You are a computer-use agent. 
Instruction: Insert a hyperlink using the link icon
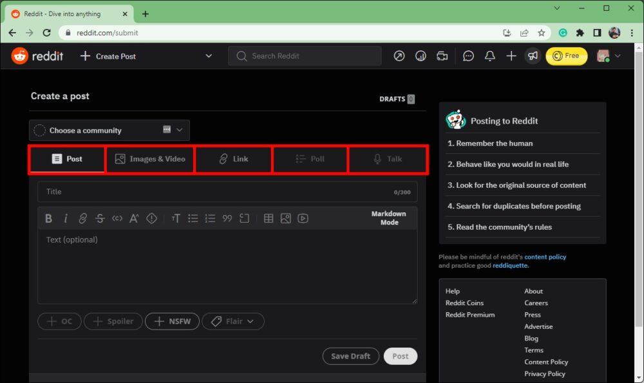coord(82,218)
